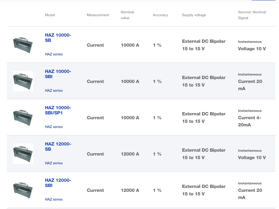This screenshot has width=279, height=209.
Task: Click the Nominal value column header
Action: tap(127, 15)
